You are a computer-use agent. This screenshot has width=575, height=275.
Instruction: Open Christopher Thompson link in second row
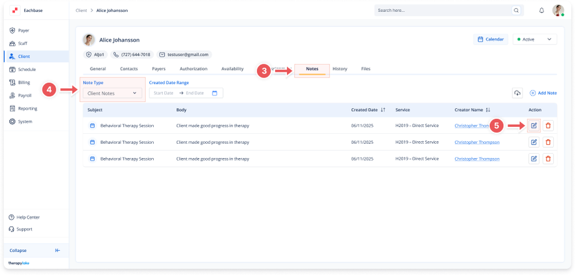(477, 142)
